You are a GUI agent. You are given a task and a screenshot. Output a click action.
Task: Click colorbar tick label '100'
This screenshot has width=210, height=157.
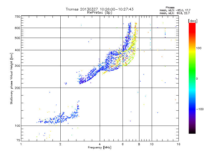199,48
